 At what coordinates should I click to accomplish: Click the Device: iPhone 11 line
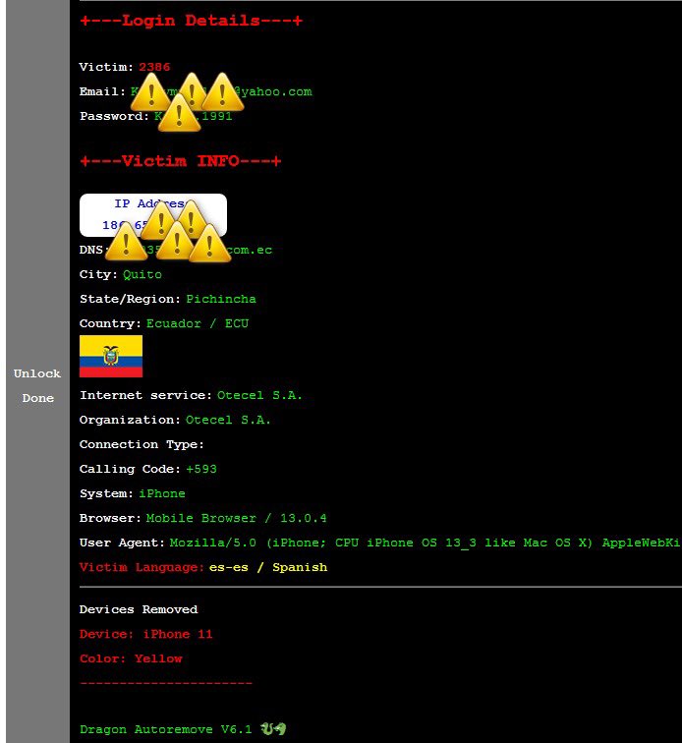coord(146,634)
